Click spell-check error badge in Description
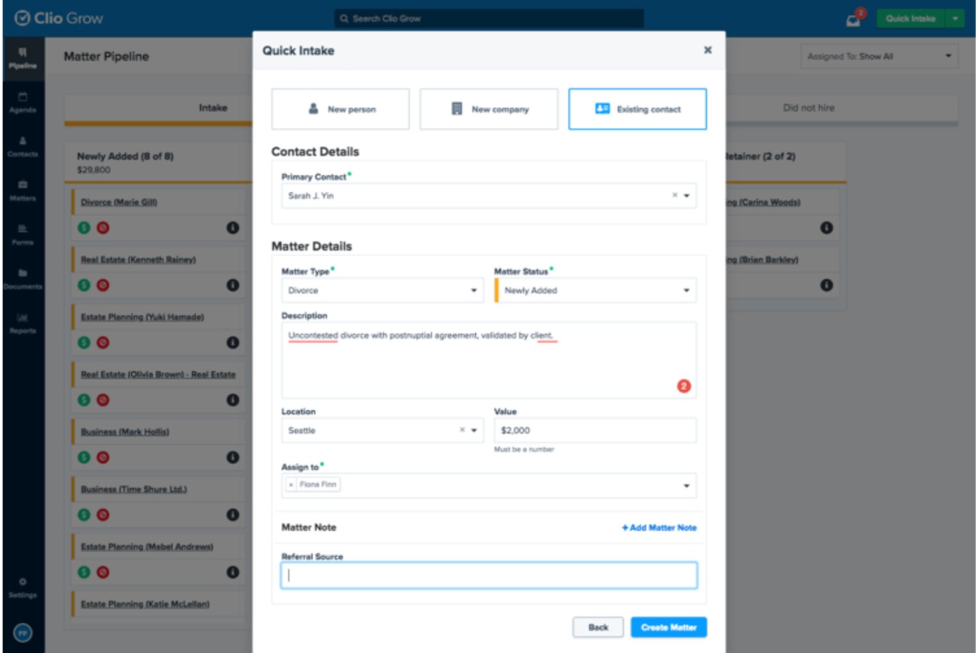The width and height of the screenshot is (979, 653). (x=684, y=386)
